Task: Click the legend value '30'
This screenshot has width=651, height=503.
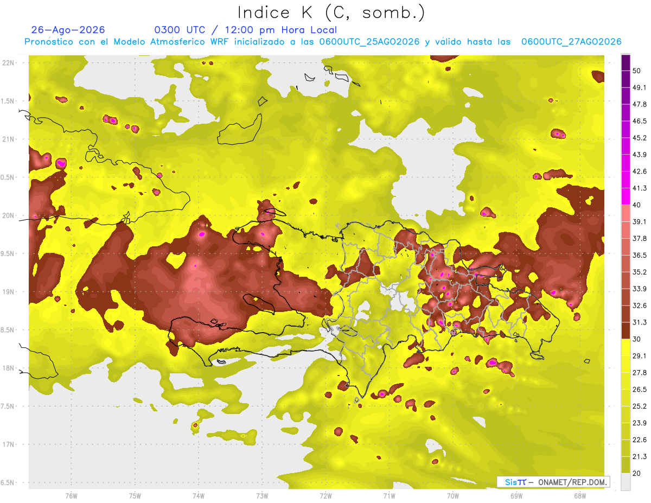Action: tap(637, 339)
